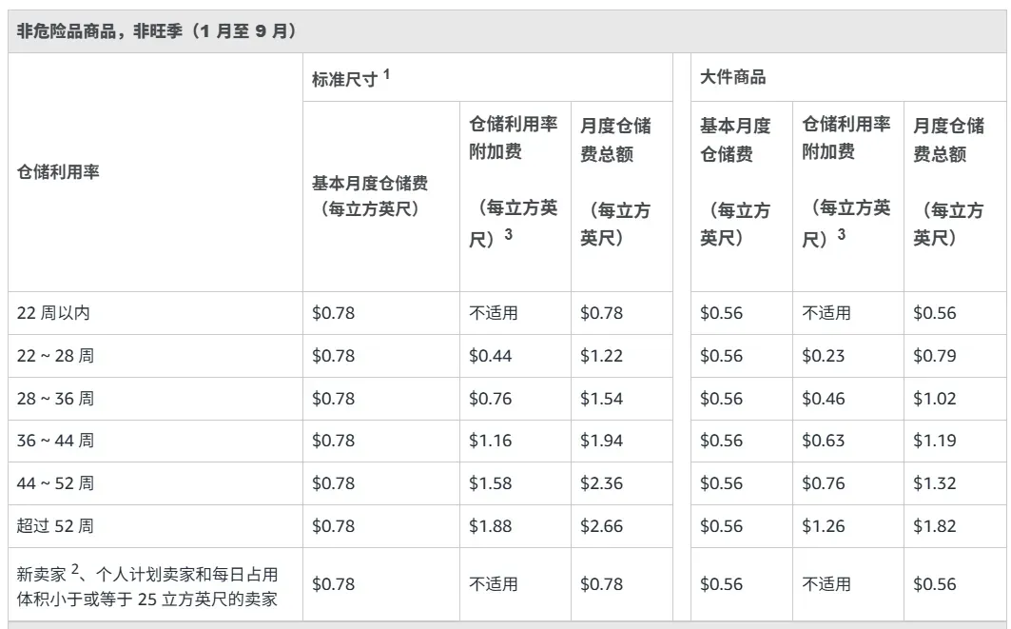Viewport: 1011px width, 629px height.
Task: Click the $2.36 standard total cell
Action: pyautogui.click(x=602, y=483)
